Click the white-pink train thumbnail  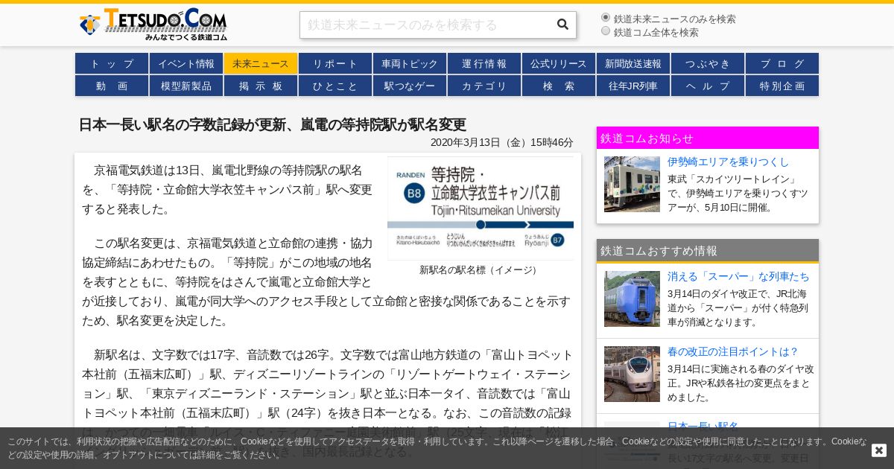[x=632, y=374]
